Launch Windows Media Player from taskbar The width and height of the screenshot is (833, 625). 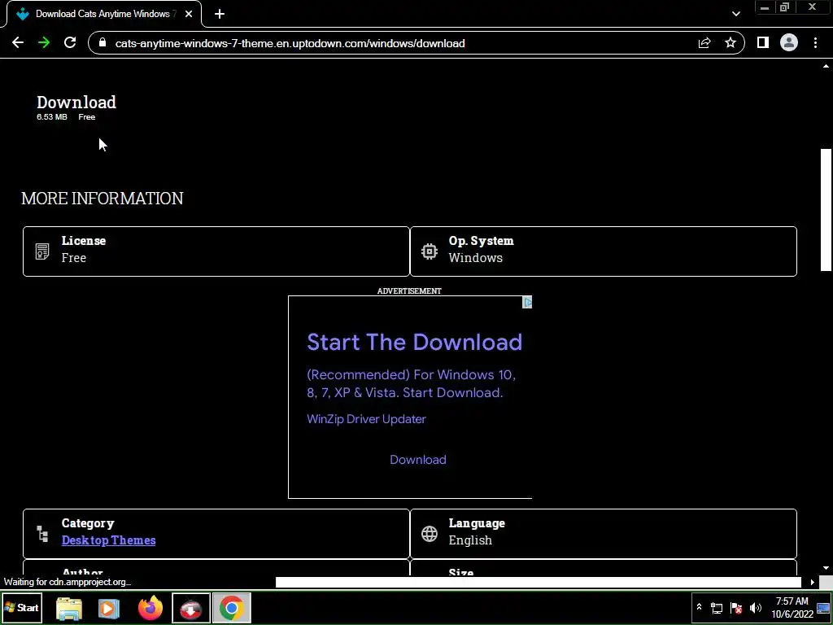point(108,608)
